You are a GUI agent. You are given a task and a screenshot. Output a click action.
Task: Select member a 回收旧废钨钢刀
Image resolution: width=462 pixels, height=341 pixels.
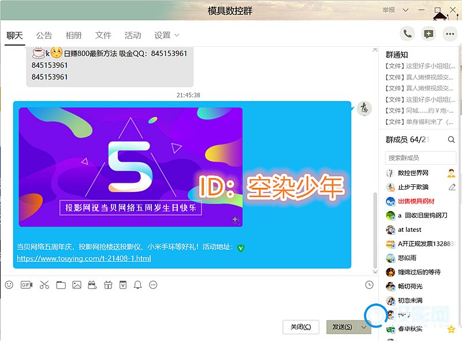point(420,216)
